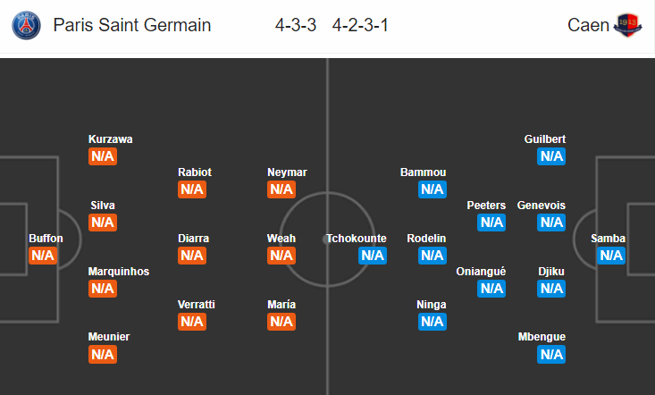Select Neymar's orange rating badge

[281, 189]
